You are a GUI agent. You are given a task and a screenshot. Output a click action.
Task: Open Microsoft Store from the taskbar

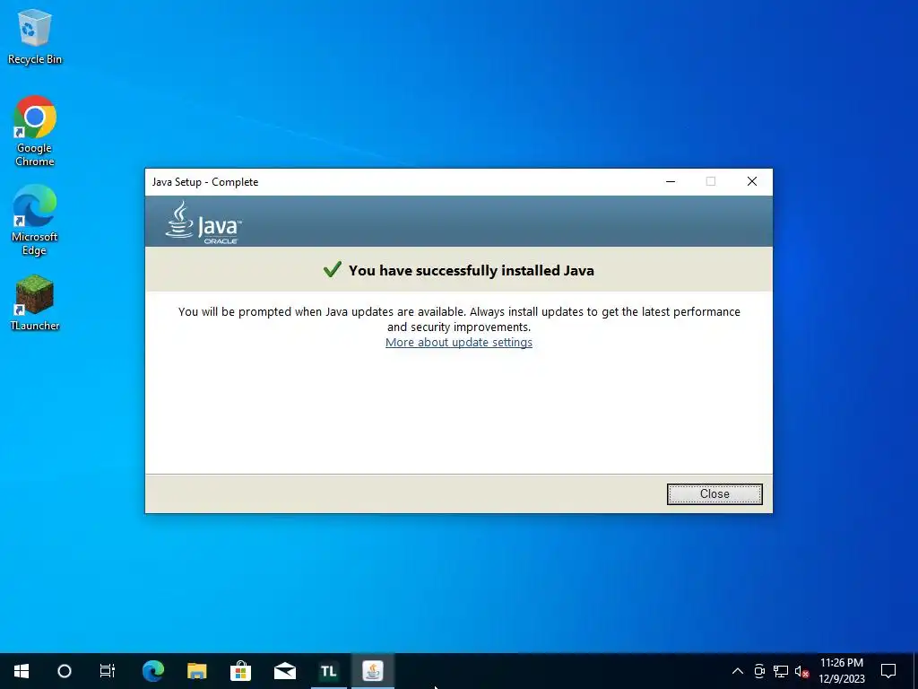pos(240,671)
